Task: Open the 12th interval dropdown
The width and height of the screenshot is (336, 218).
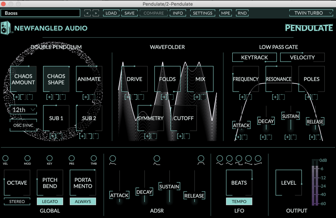Action: pos(23,110)
